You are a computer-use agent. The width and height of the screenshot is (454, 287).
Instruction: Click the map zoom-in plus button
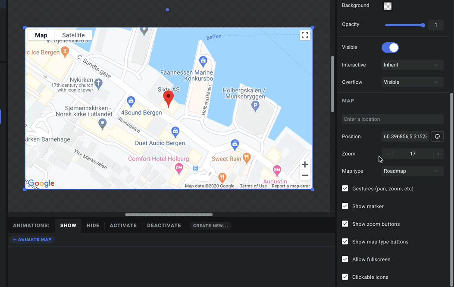[304, 165]
